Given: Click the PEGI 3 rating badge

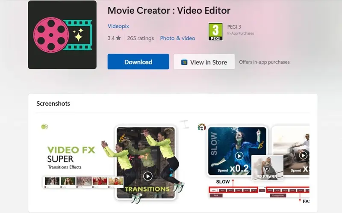Looking at the screenshot, I should click(215, 32).
